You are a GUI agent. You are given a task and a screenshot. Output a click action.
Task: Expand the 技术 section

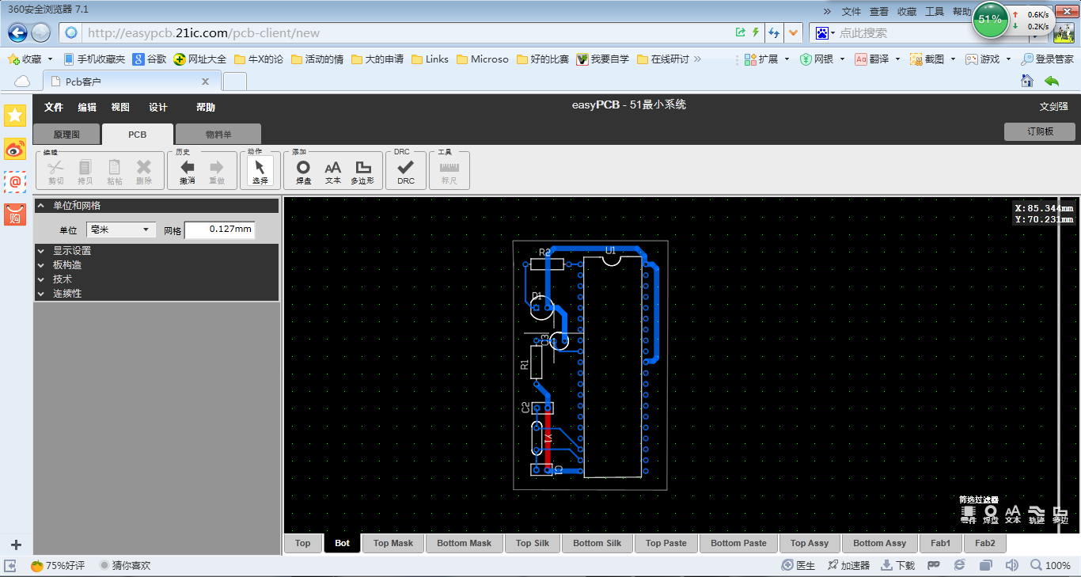coord(157,279)
